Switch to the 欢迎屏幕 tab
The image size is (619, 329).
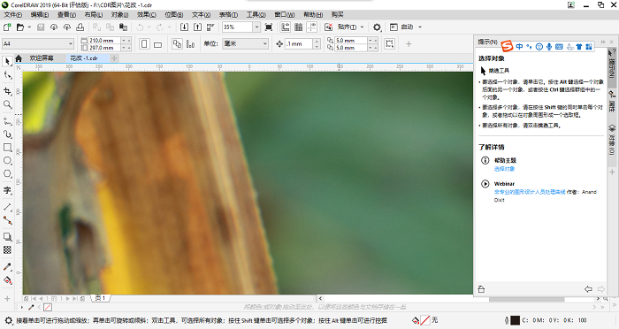pos(42,58)
